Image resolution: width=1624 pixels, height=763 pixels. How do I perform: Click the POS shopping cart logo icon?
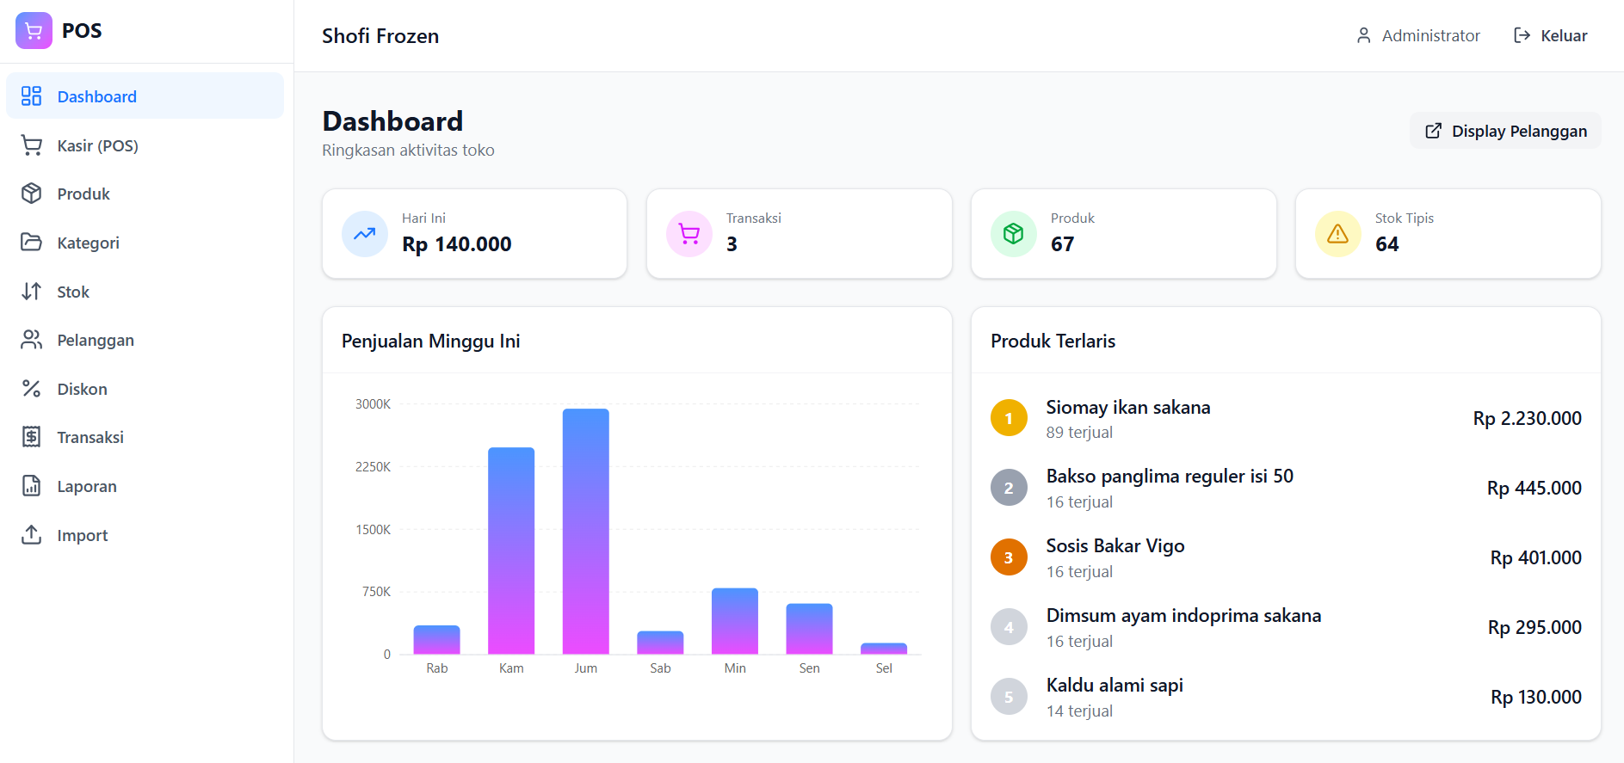(34, 31)
